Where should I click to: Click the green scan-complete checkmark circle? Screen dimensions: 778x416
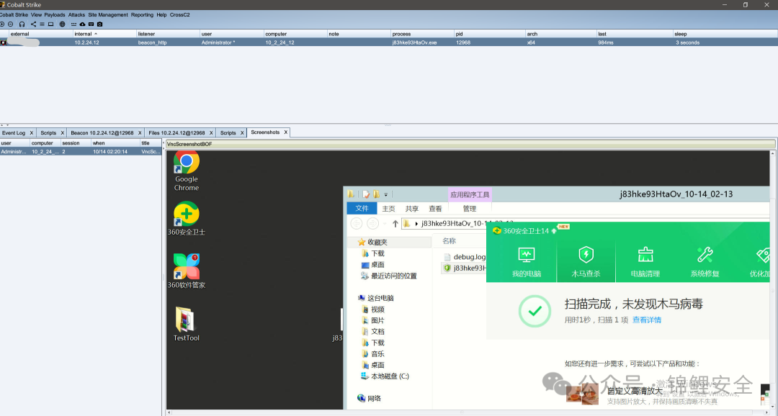(535, 312)
